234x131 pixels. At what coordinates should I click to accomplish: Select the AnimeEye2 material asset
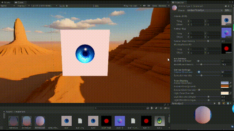point(40,122)
